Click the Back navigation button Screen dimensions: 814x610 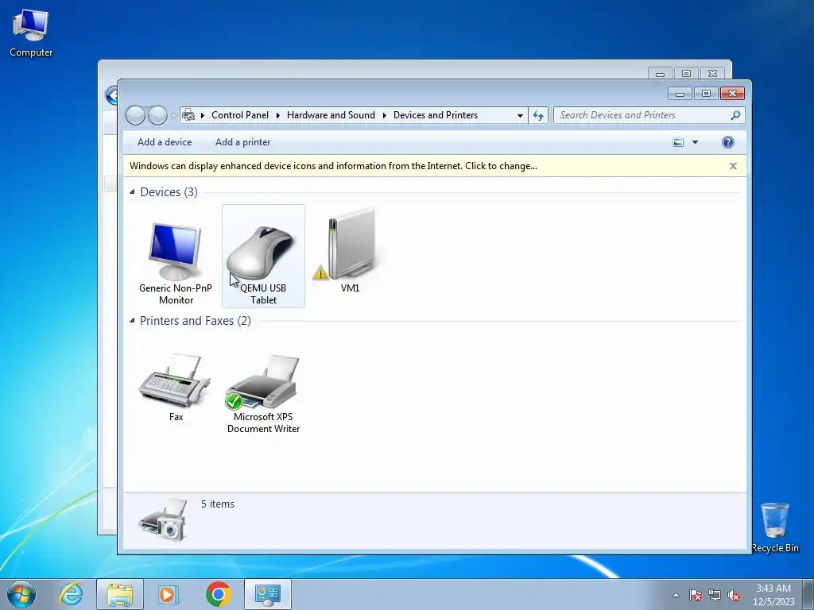pos(135,115)
